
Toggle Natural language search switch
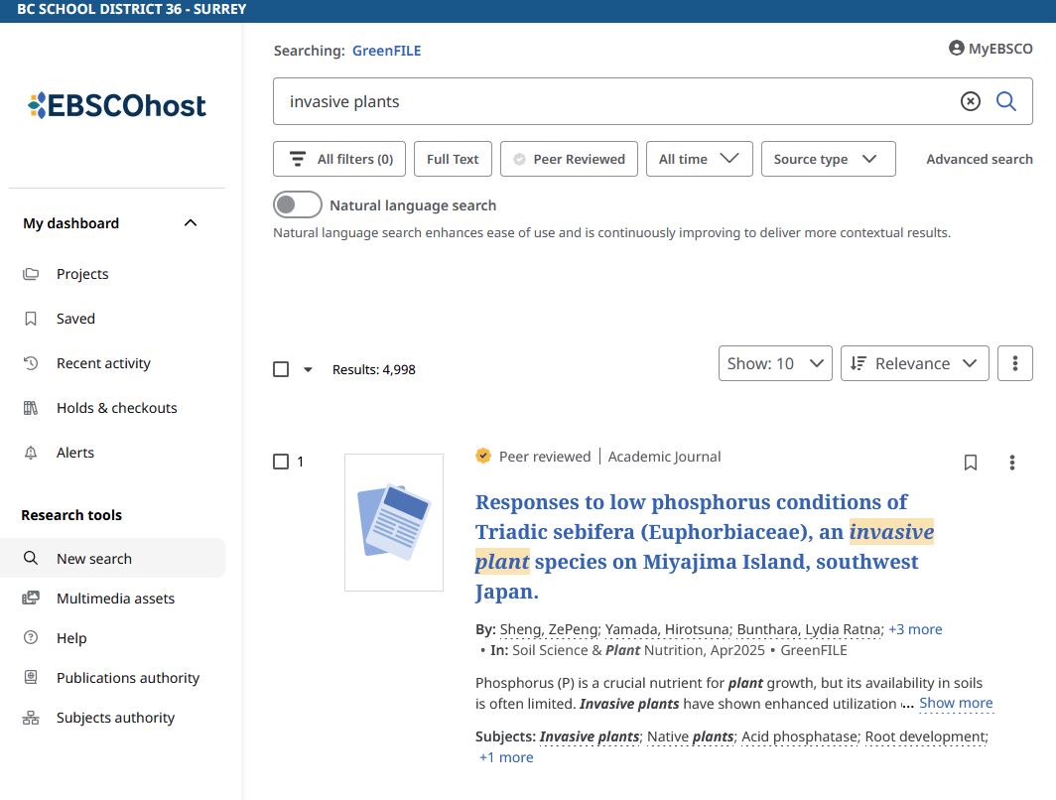[297, 204]
